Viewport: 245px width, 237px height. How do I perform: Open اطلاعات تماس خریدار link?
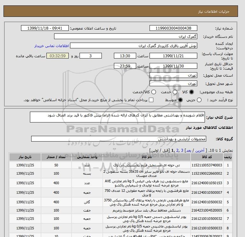52,46
